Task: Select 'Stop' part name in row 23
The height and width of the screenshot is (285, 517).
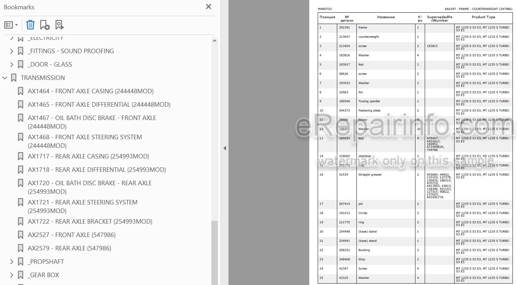Action: 362,259
